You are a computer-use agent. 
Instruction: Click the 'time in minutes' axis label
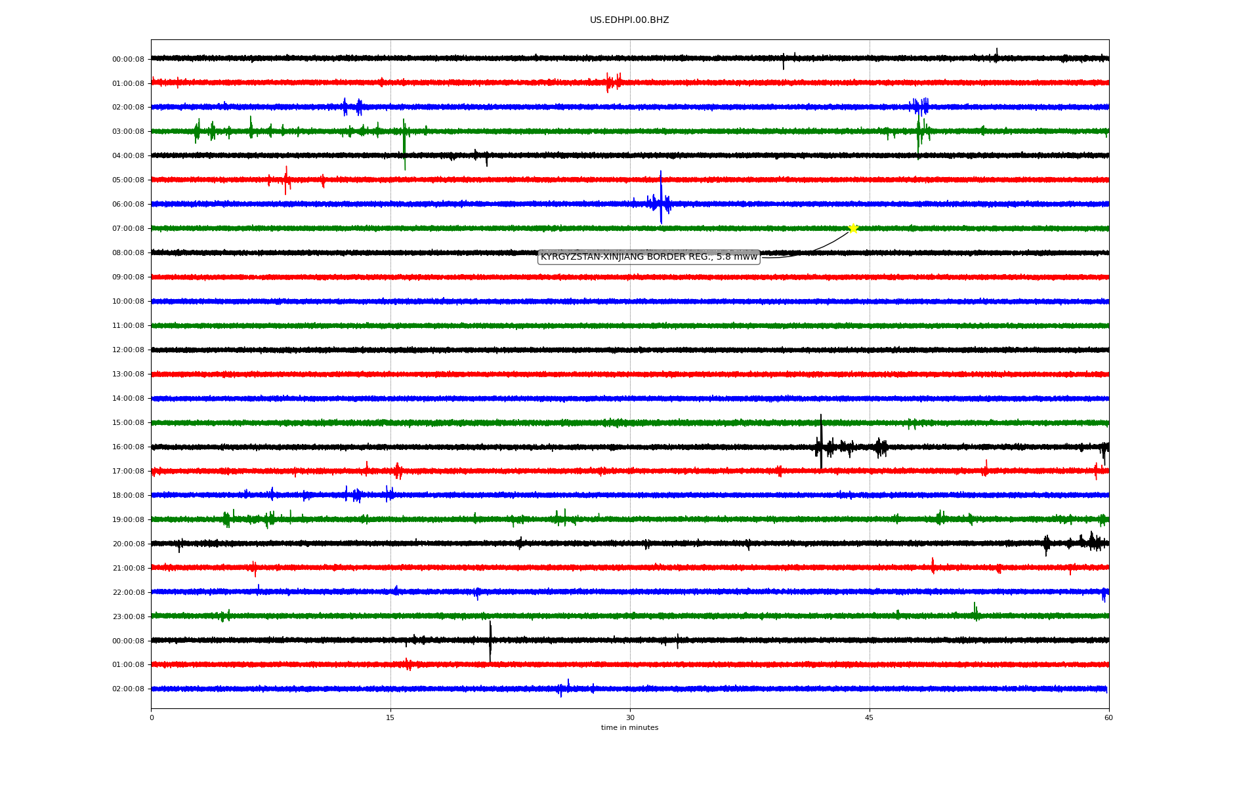click(x=629, y=728)
